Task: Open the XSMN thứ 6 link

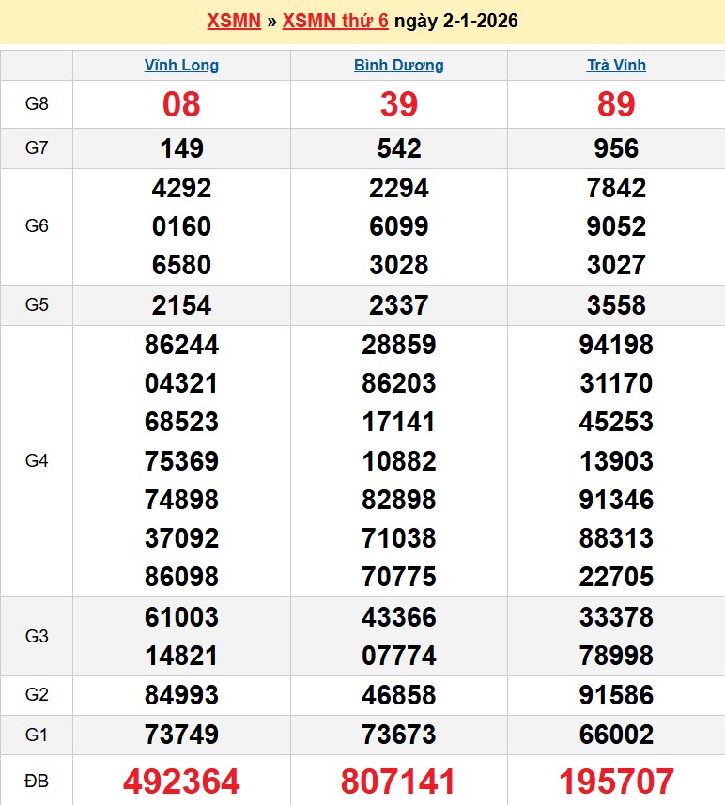Action: pyautogui.click(x=334, y=21)
